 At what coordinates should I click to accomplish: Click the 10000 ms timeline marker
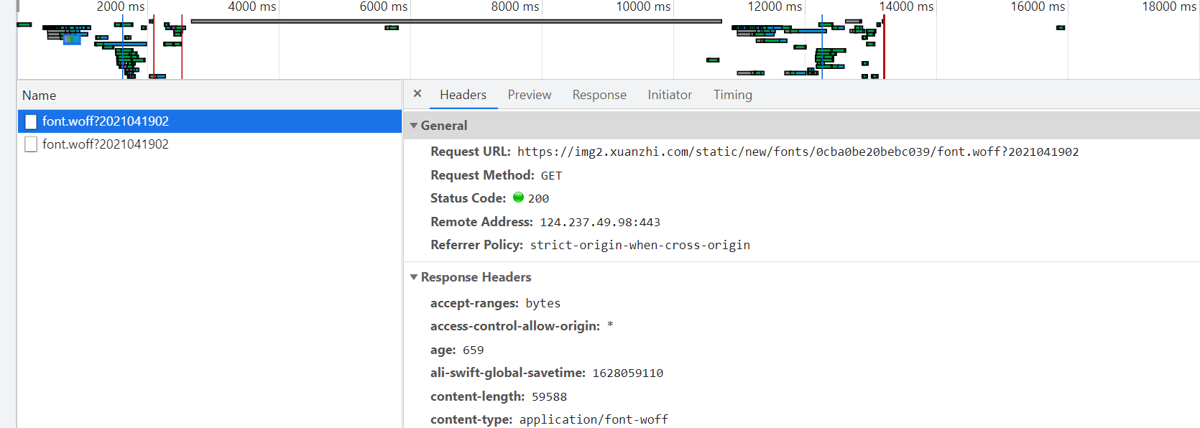tap(643, 6)
